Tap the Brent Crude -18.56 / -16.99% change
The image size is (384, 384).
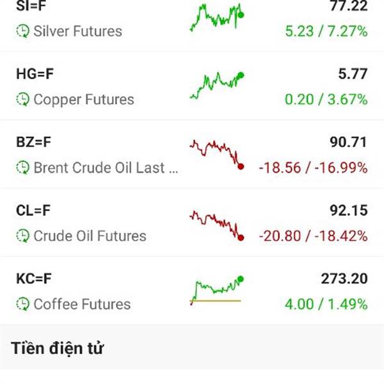click(313, 168)
